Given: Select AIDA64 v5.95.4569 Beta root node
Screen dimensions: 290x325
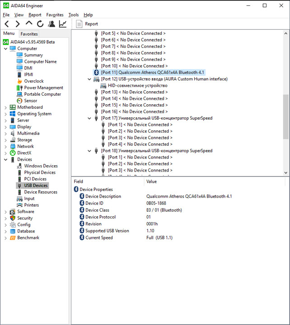Looking at the screenshot, I should pyautogui.click(x=33, y=42).
